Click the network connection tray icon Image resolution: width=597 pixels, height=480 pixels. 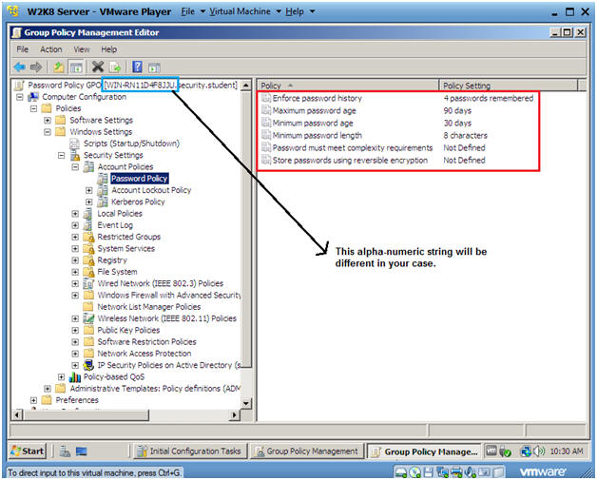526,451
